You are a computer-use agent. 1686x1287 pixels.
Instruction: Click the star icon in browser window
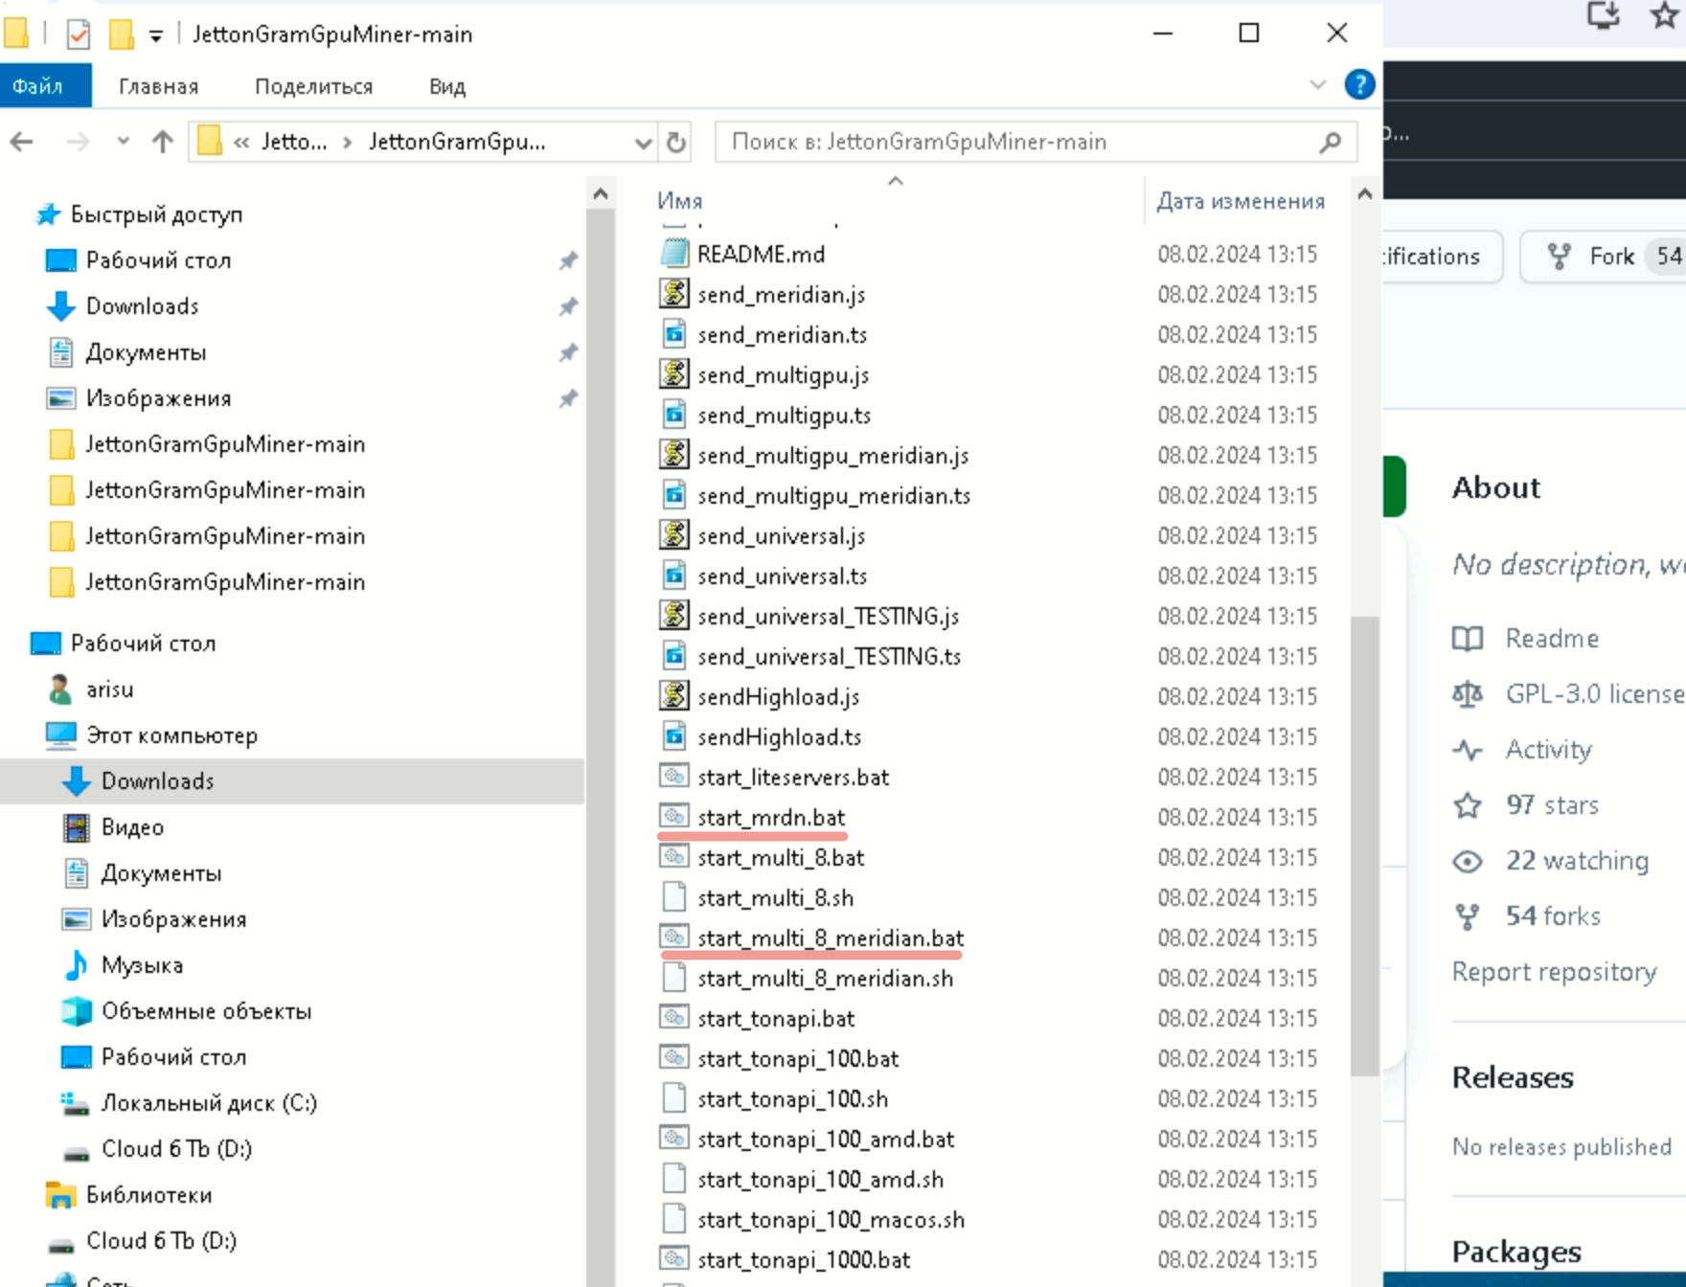(x=1665, y=15)
